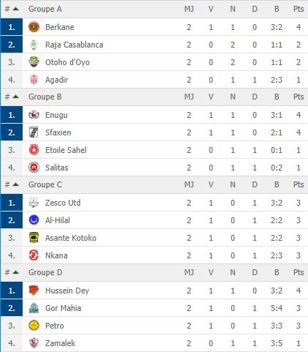Click the Berkane club logo
Image resolution: width=308 pixels, height=352 pixels.
(34, 27)
